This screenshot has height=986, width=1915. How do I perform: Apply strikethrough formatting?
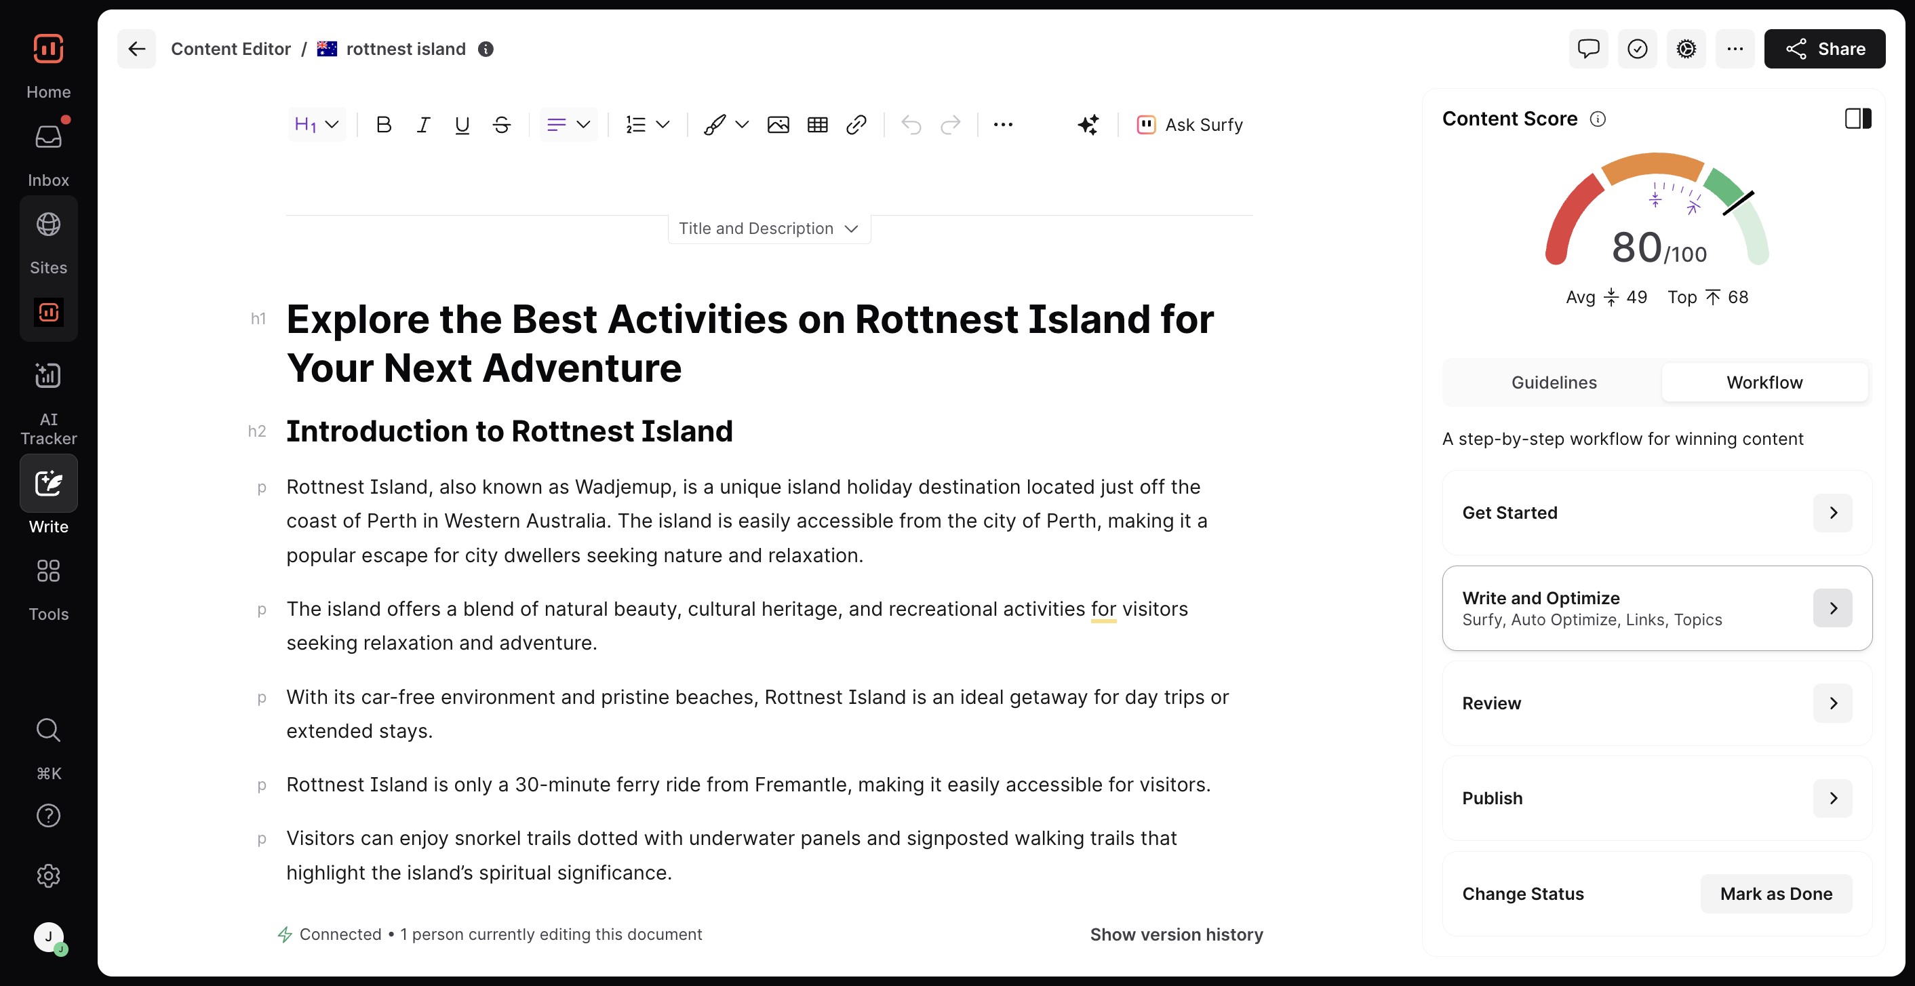pyautogui.click(x=502, y=125)
